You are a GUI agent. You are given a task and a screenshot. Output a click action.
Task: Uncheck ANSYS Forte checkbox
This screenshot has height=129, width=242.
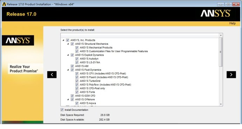click(77, 92)
